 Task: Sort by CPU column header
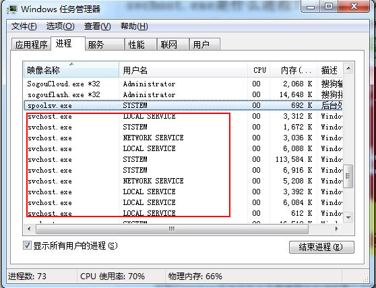pyautogui.click(x=259, y=70)
